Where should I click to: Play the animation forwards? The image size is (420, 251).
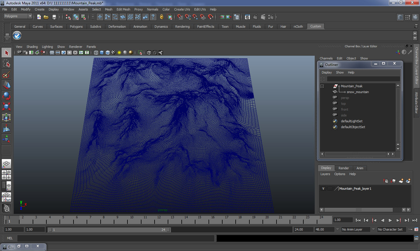pyautogui.click(x=390, y=220)
